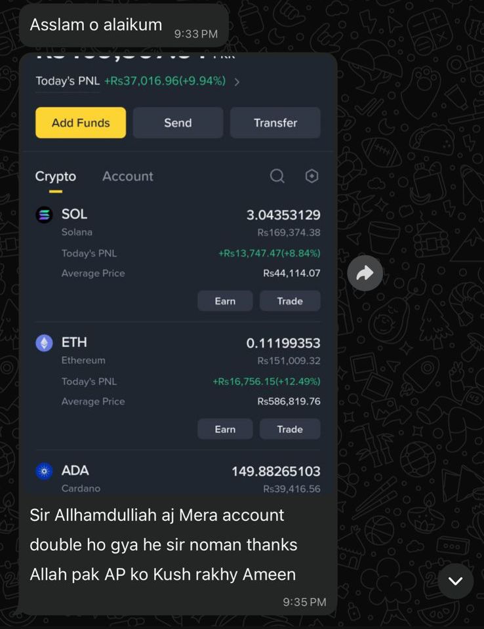The height and width of the screenshot is (629, 484).
Task: Tap Earn button under SOL
Action: coord(225,301)
